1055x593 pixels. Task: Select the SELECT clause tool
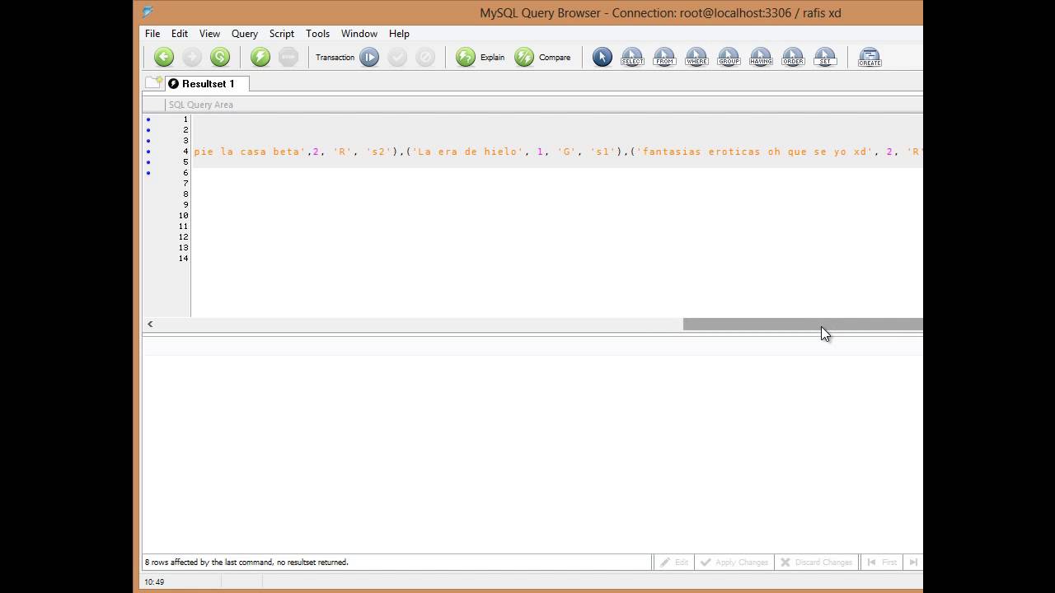click(632, 57)
